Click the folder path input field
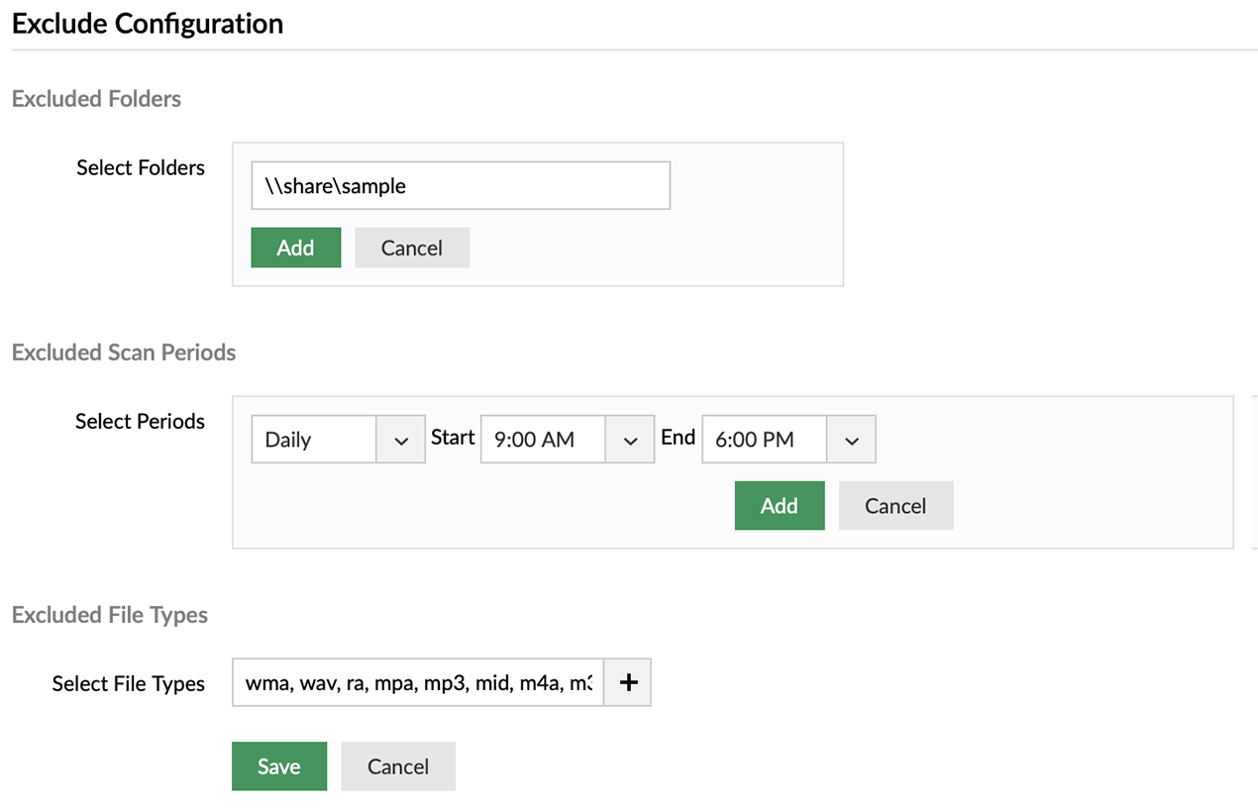 pyautogui.click(x=461, y=186)
